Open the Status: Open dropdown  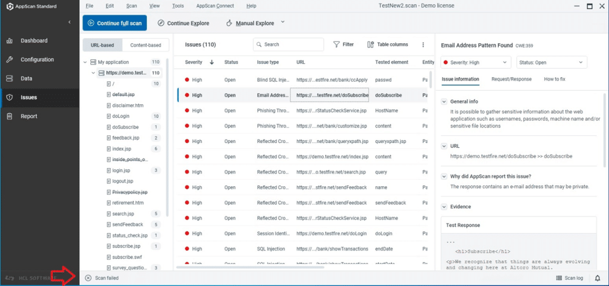[x=551, y=62]
